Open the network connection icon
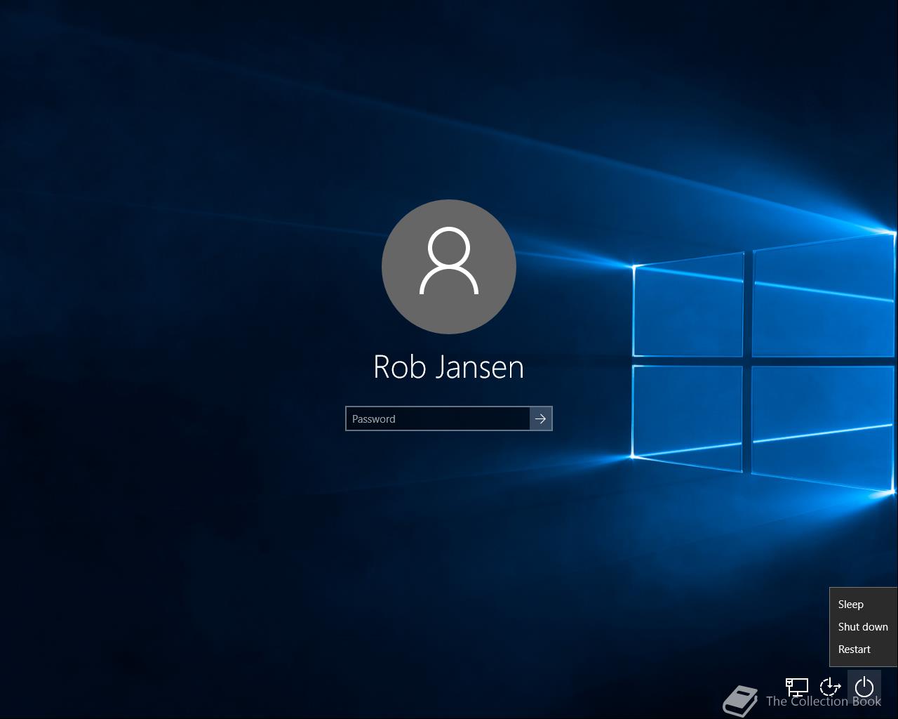 point(797,686)
